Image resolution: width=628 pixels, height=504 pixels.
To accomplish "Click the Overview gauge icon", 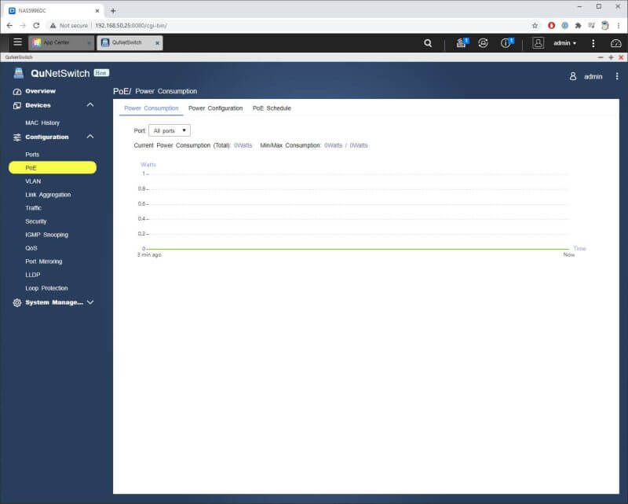I will [16, 91].
